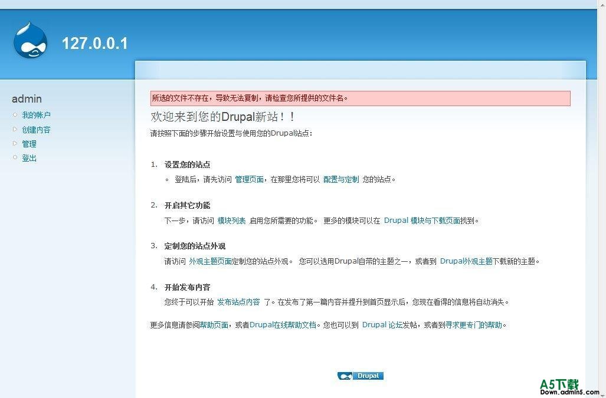This screenshot has height=398, width=606.
Task: Open the 127.0.0.1 site name link
Action: click(x=94, y=43)
